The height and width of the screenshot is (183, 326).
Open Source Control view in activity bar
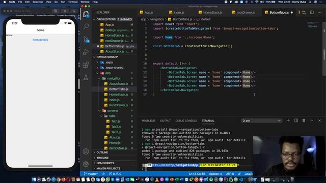pos(86,39)
